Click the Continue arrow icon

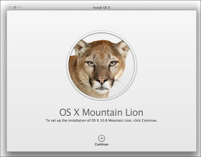[102, 138]
